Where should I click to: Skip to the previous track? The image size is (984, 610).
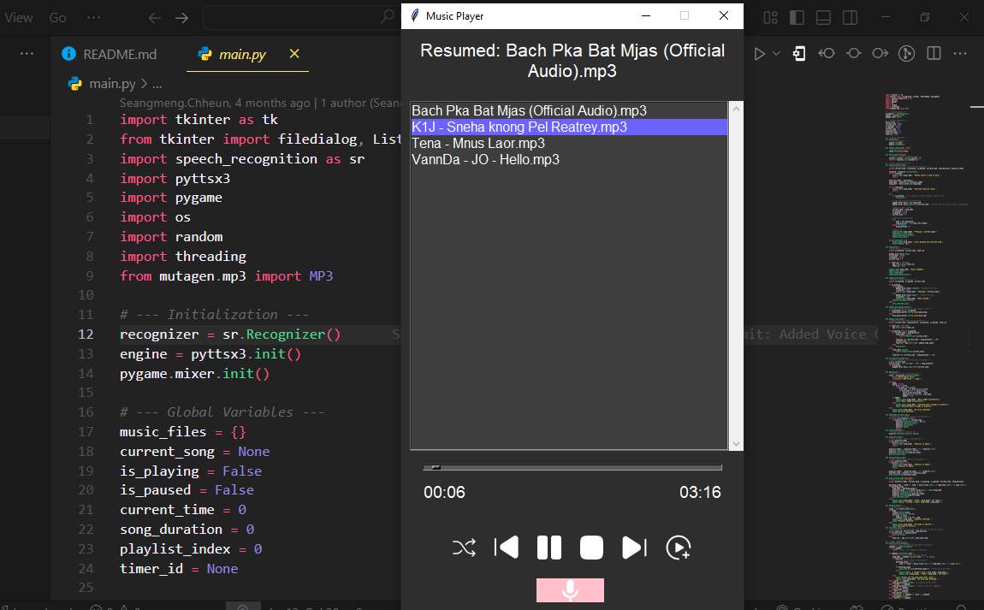(x=507, y=548)
